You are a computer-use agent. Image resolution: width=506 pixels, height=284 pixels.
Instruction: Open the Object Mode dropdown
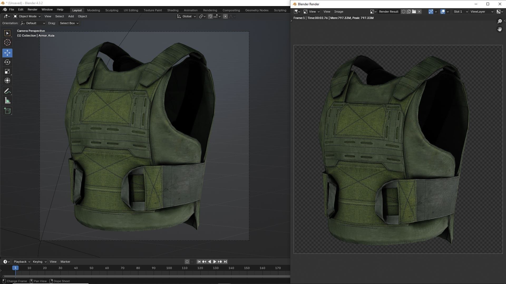coord(27,16)
